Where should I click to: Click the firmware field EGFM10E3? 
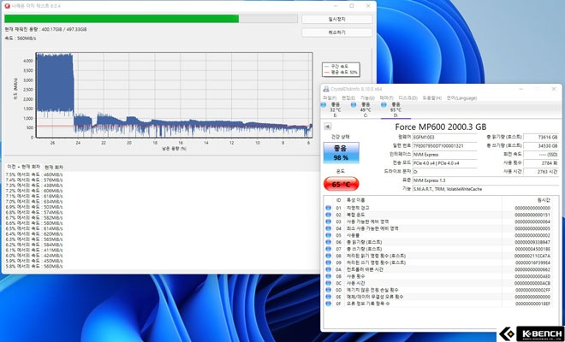pos(444,137)
